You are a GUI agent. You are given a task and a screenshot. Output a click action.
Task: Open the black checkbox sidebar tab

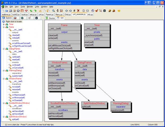click(x=37, y=18)
